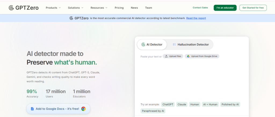Try the ChatGPT example
This screenshot has width=275, height=117.
pos(168,104)
